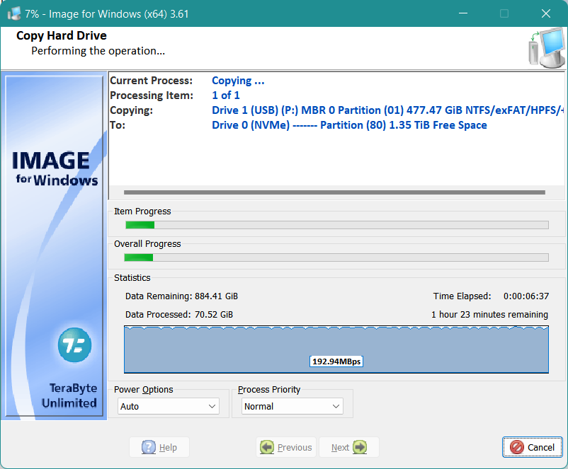Click the Previous button

coord(286,447)
